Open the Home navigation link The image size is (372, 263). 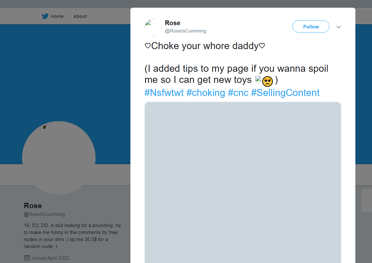click(x=57, y=16)
